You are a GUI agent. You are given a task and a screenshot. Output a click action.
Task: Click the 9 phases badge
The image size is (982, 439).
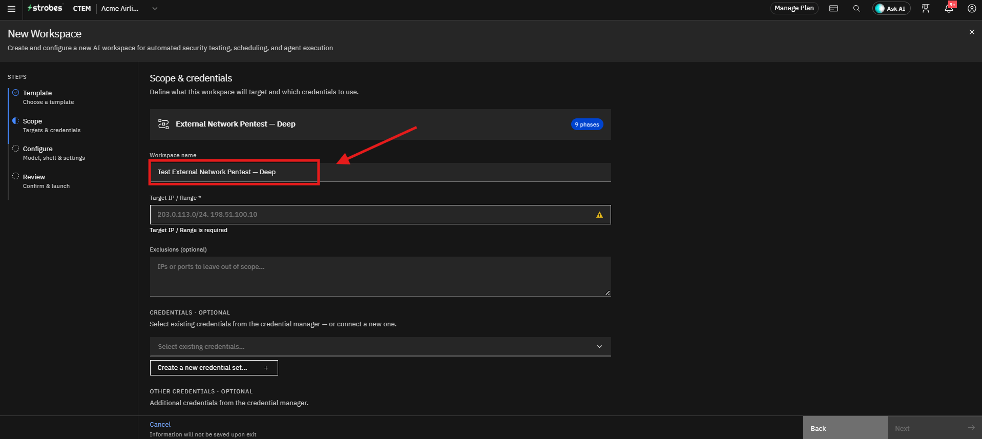pyautogui.click(x=587, y=124)
